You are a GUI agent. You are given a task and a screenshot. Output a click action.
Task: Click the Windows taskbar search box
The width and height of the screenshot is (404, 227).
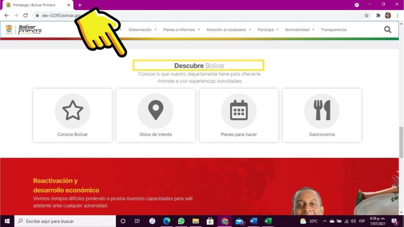click(65, 221)
